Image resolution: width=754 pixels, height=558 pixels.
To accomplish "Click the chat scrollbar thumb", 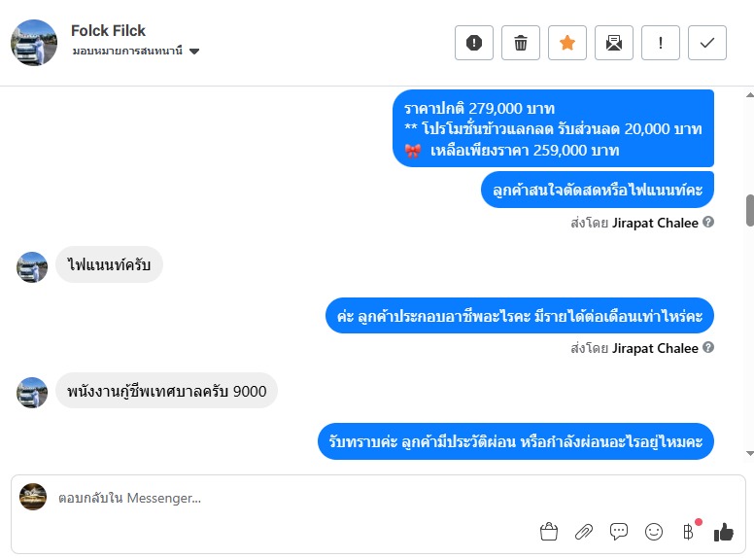I will (x=749, y=210).
